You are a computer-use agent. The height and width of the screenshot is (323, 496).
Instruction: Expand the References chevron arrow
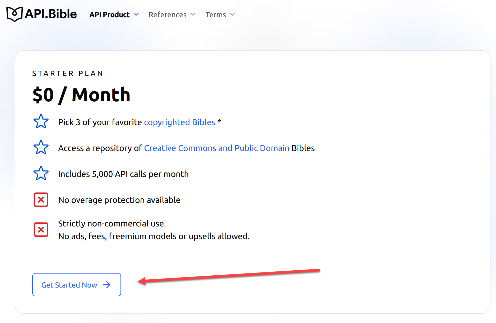click(193, 15)
